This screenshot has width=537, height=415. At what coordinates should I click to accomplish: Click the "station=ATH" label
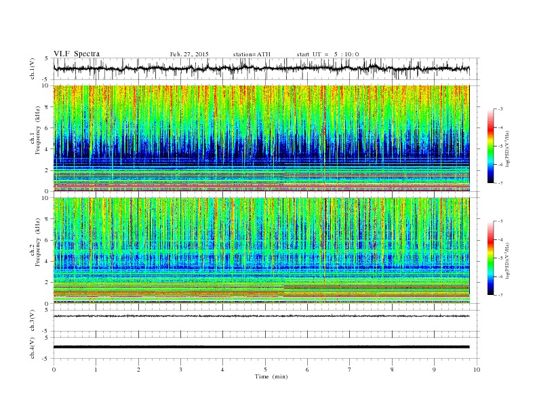coord(252,54)
